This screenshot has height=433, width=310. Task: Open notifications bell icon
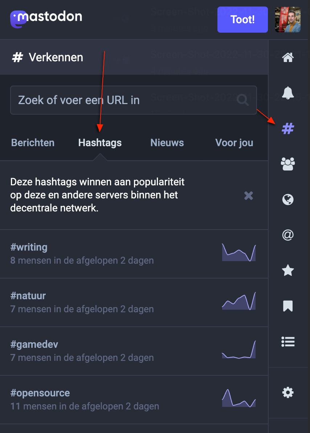tap(288, 93)
